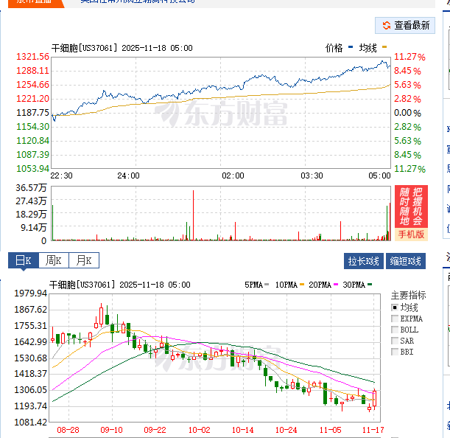Click the latest red candlestick on 11-17

click(x=375, y=398)
